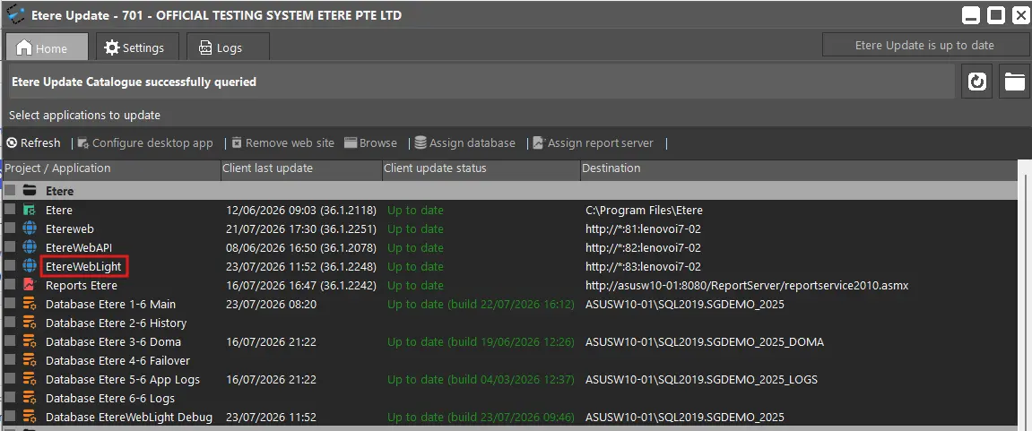The height and width of the screenshot is (431, 1032).
Task: Select the Reports Etere row name
Action: [x=82, y=286]
